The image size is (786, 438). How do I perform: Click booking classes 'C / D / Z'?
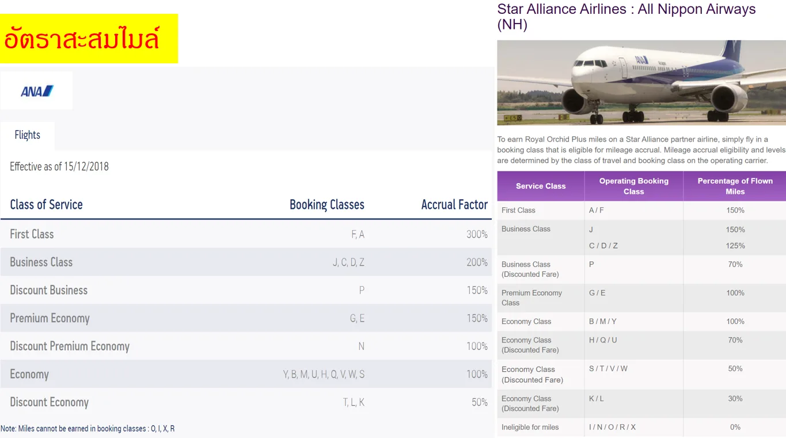point(603,246)
